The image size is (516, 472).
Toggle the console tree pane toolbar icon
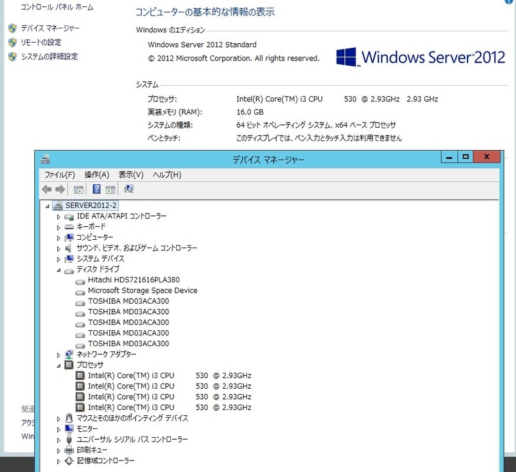click(x=78, y=190)
